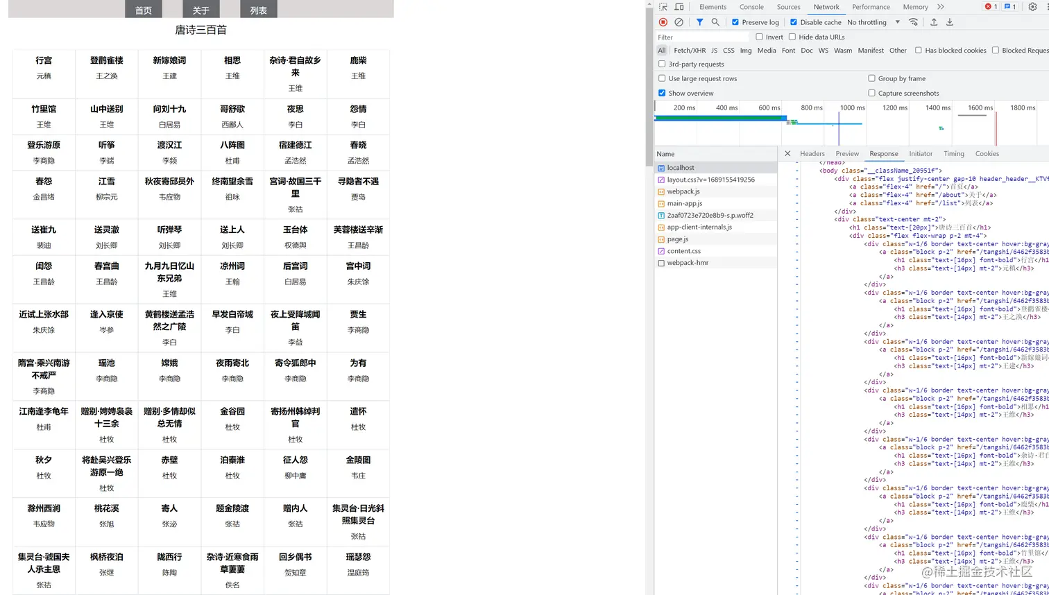Open the Cookies tab of request
Viewport: 1049px width, 595px height.
987,153
